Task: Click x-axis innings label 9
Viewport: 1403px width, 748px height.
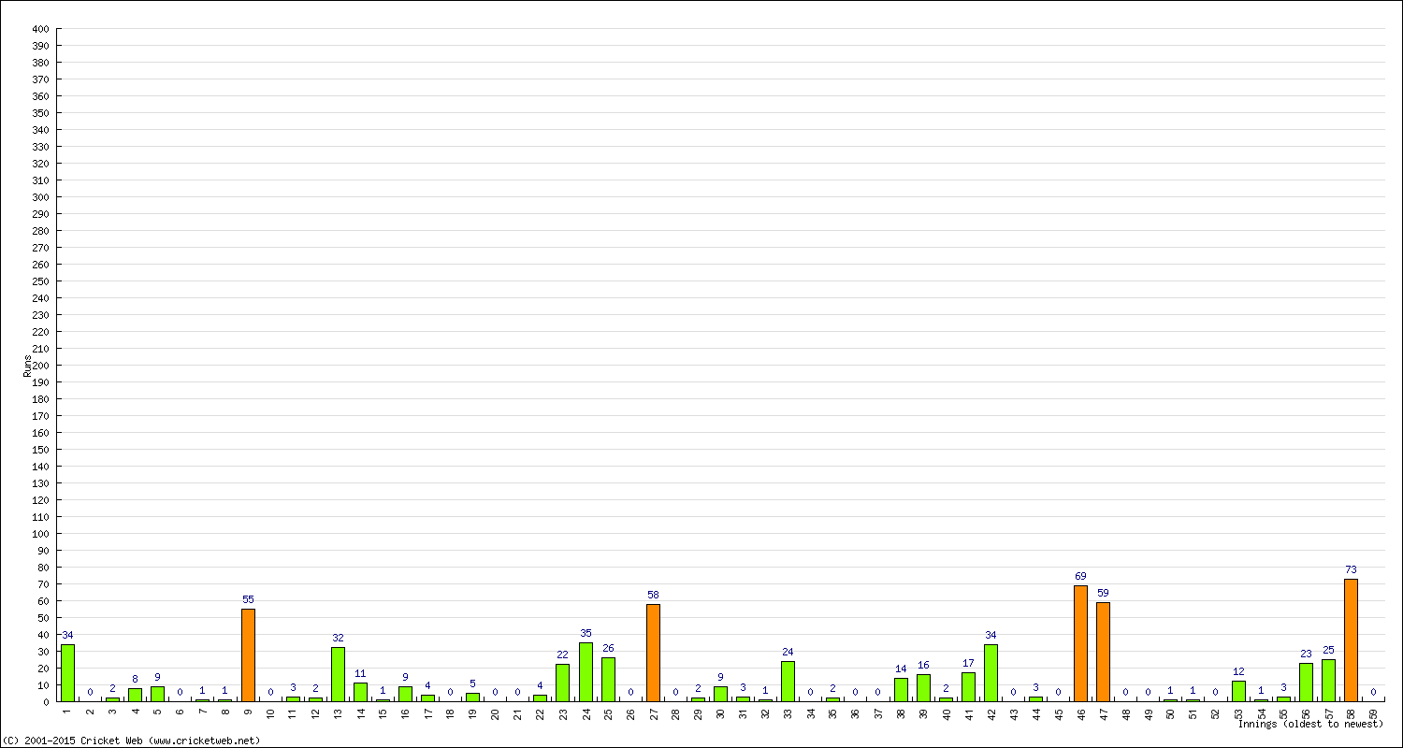Action: [x=248, y=712]
